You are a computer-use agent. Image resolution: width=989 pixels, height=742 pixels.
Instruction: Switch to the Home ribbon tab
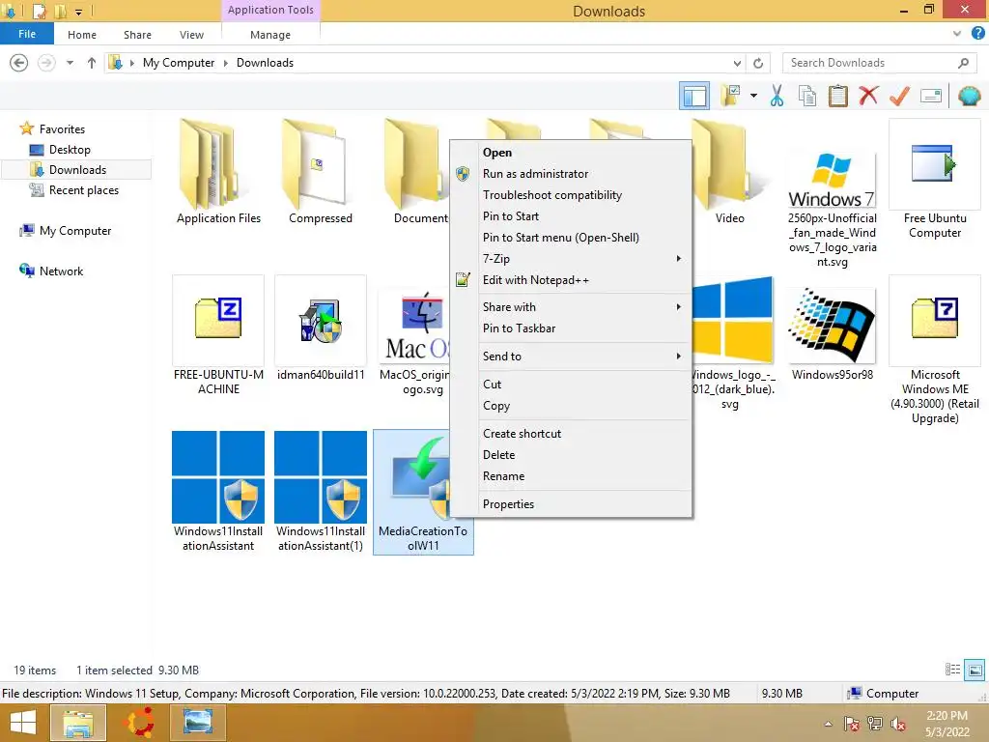82,35
